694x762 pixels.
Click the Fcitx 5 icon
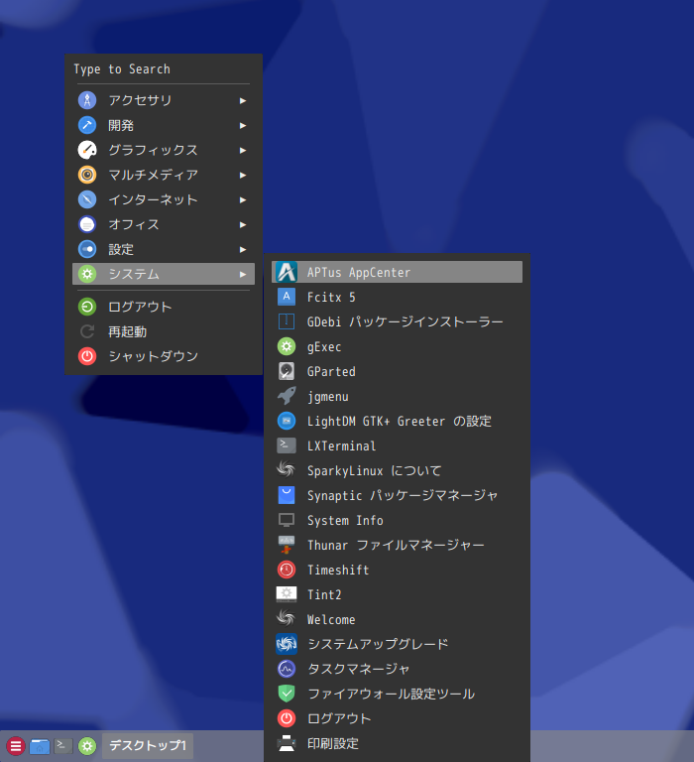pyautogui.click(x=287, y=297)
